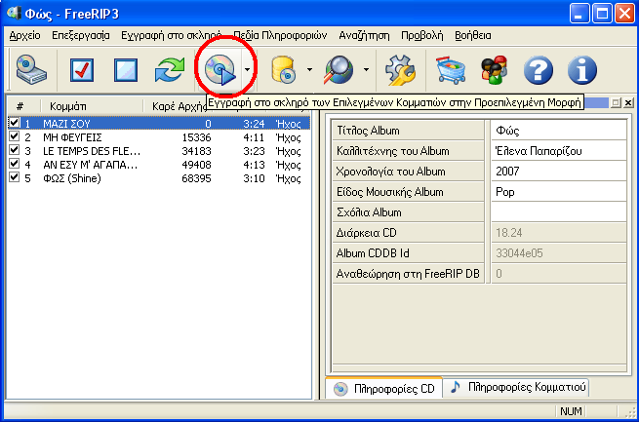
Task: Uncheck track 3 LE TEMPS DES FLE checkbox
Action: 15,150
